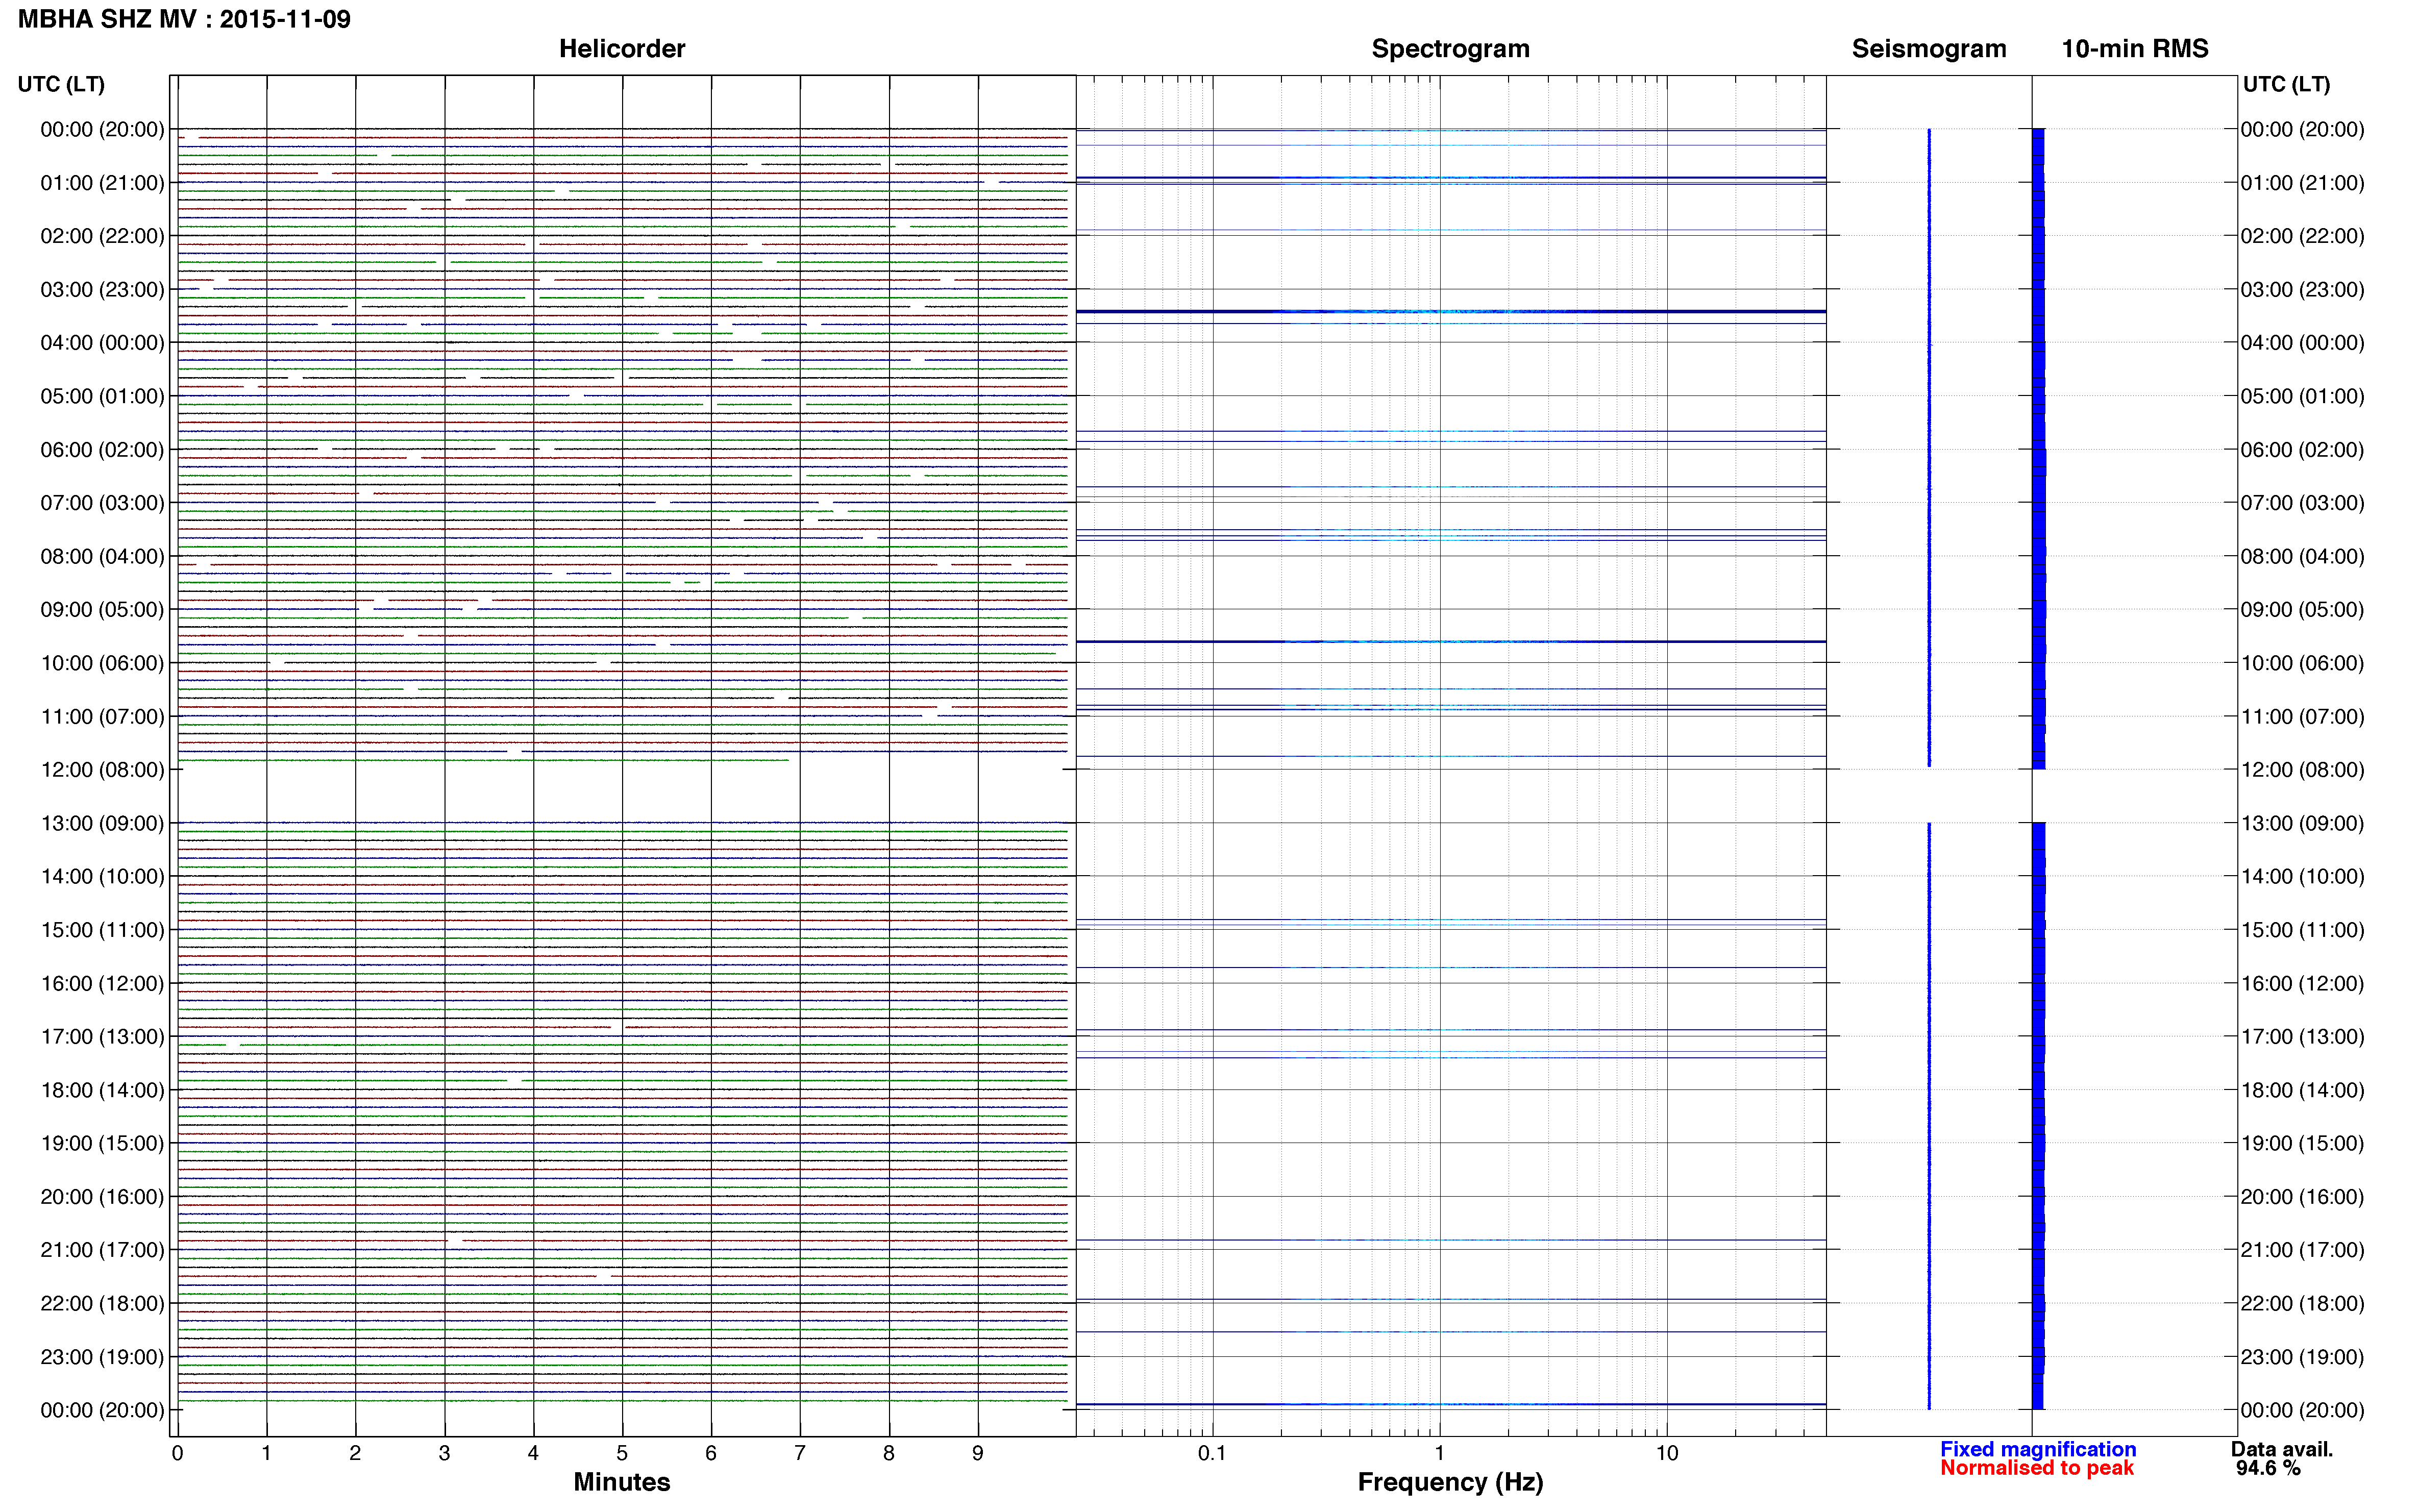The image size is (2419, 1512).
Task: Click the '4' Minutes tick label
Action: point(533,1453)
